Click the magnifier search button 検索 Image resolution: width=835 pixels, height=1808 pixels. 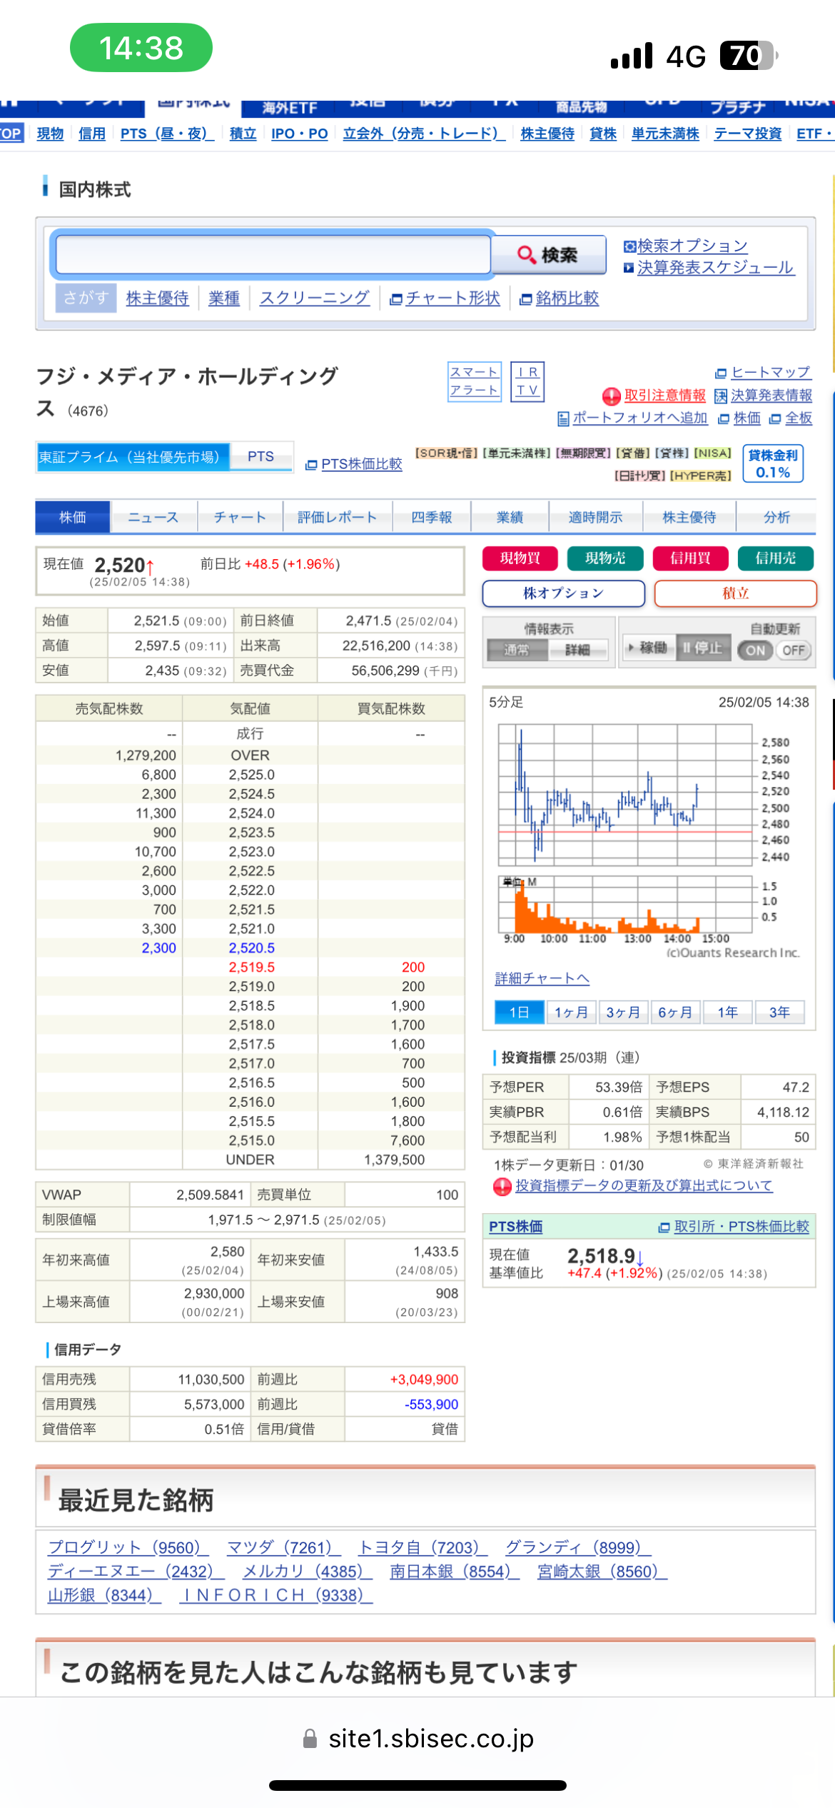[x=548, y=255]
